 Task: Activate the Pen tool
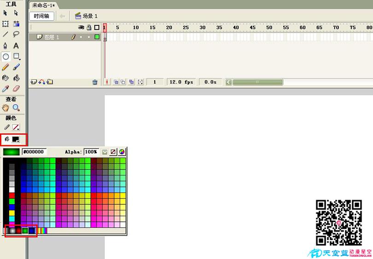5,45
